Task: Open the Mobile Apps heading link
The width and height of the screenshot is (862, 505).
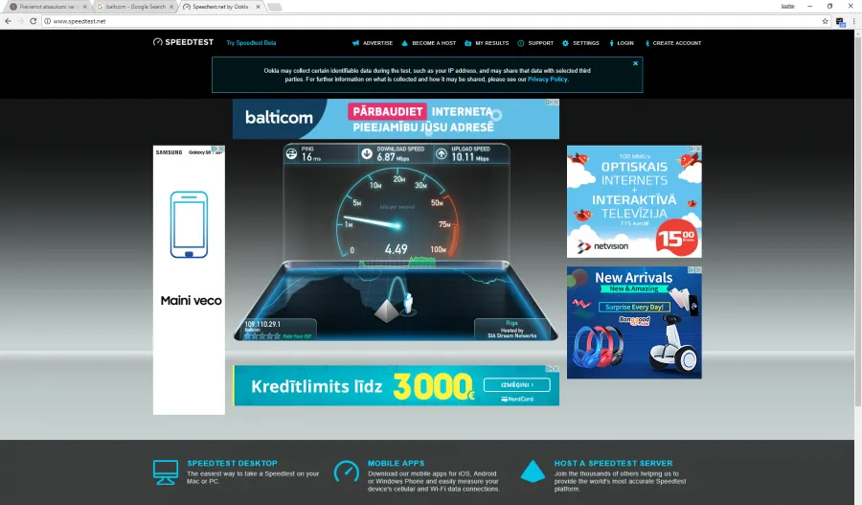Action: tap(396, 463)
